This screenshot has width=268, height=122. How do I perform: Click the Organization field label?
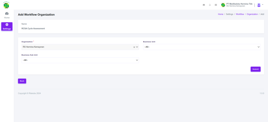click(x=27, y=42)
